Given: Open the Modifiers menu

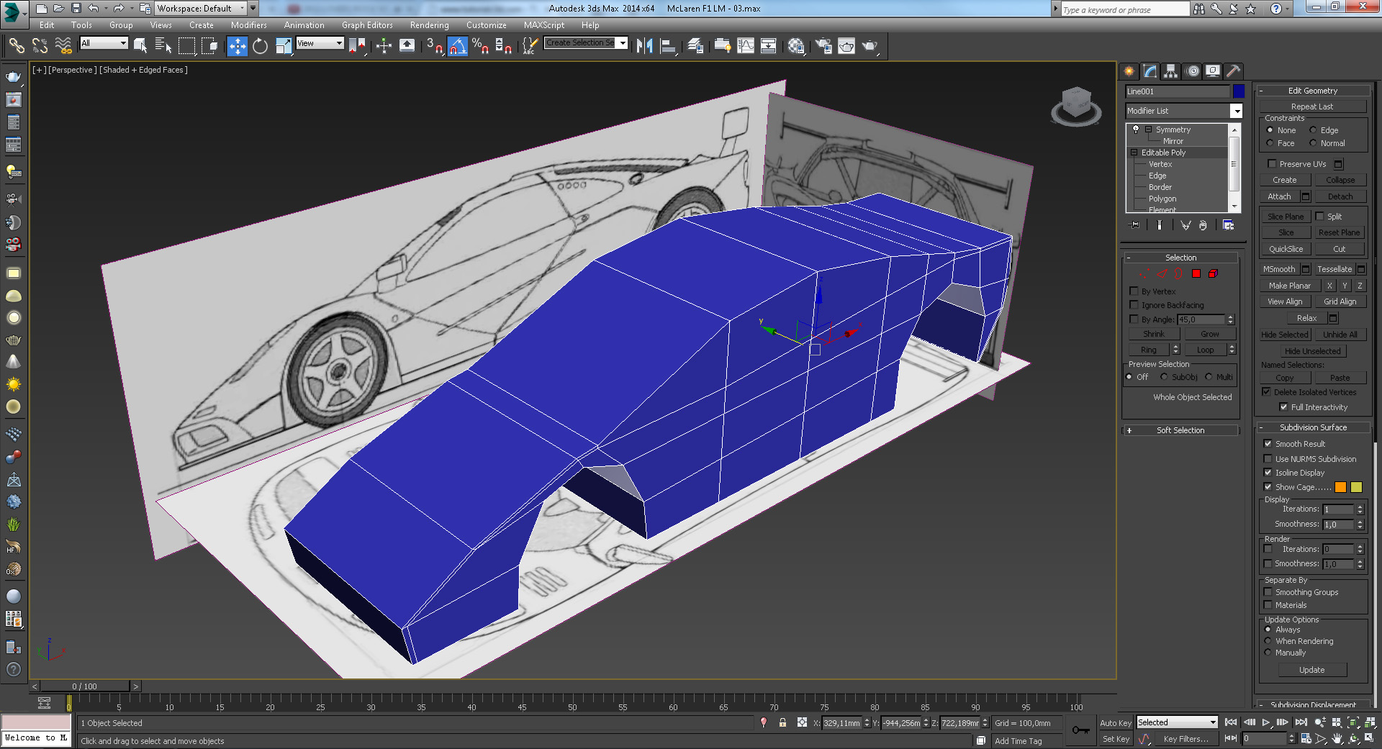Looking at the screenshot, I should pos(248,24).
